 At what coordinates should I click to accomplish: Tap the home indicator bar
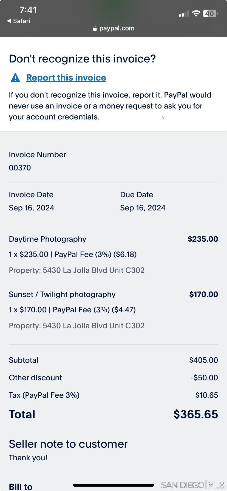click(113, 485)
